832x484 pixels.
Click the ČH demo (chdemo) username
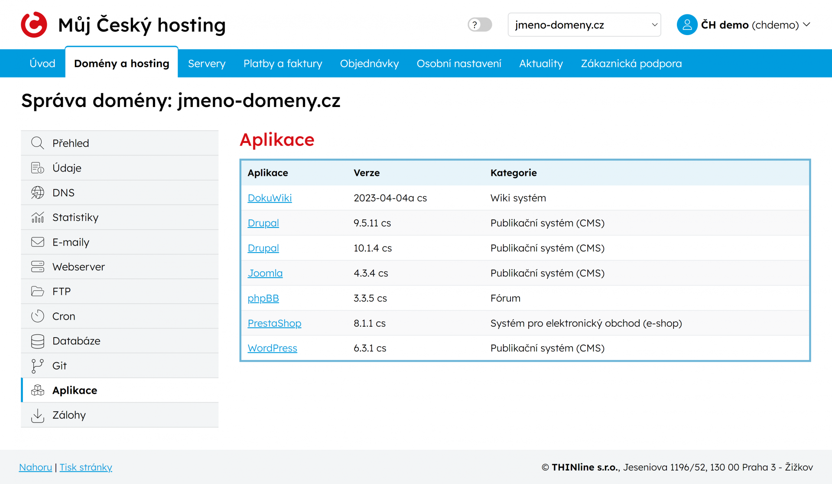click(x=750, y=25)
